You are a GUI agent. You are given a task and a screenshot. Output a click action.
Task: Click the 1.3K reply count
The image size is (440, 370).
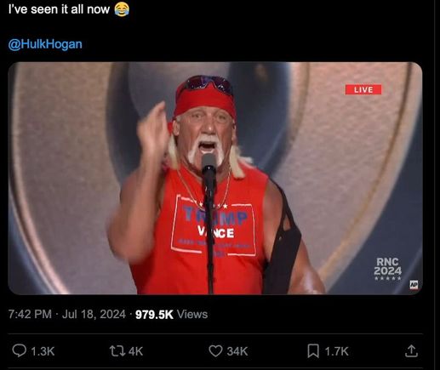click(43, 351)
